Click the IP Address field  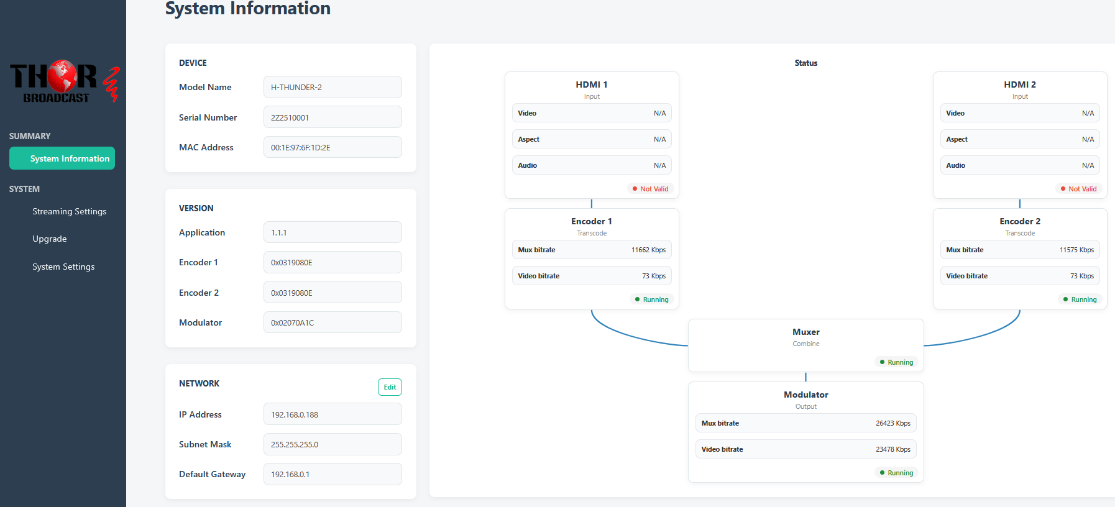333,414
